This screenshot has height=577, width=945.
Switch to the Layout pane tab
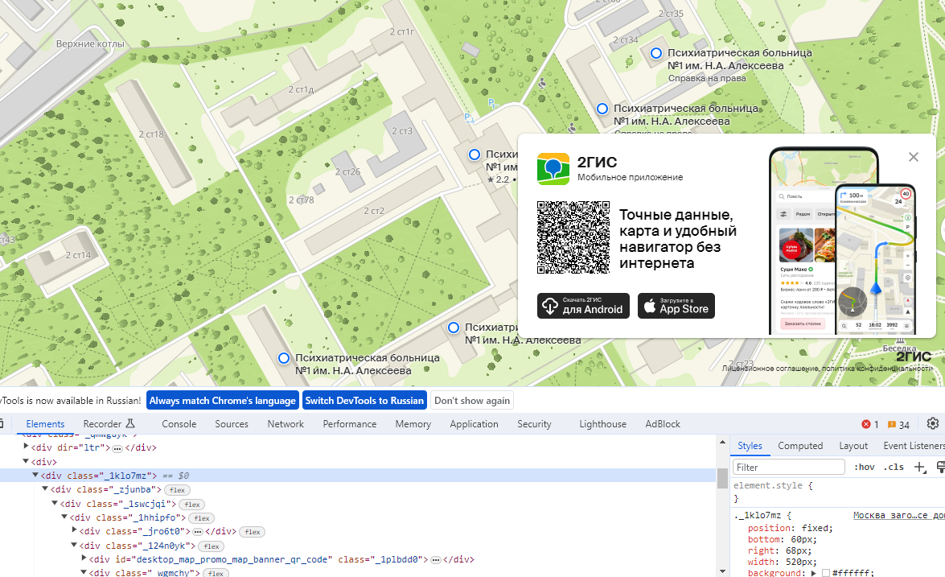tap(853, 446)
